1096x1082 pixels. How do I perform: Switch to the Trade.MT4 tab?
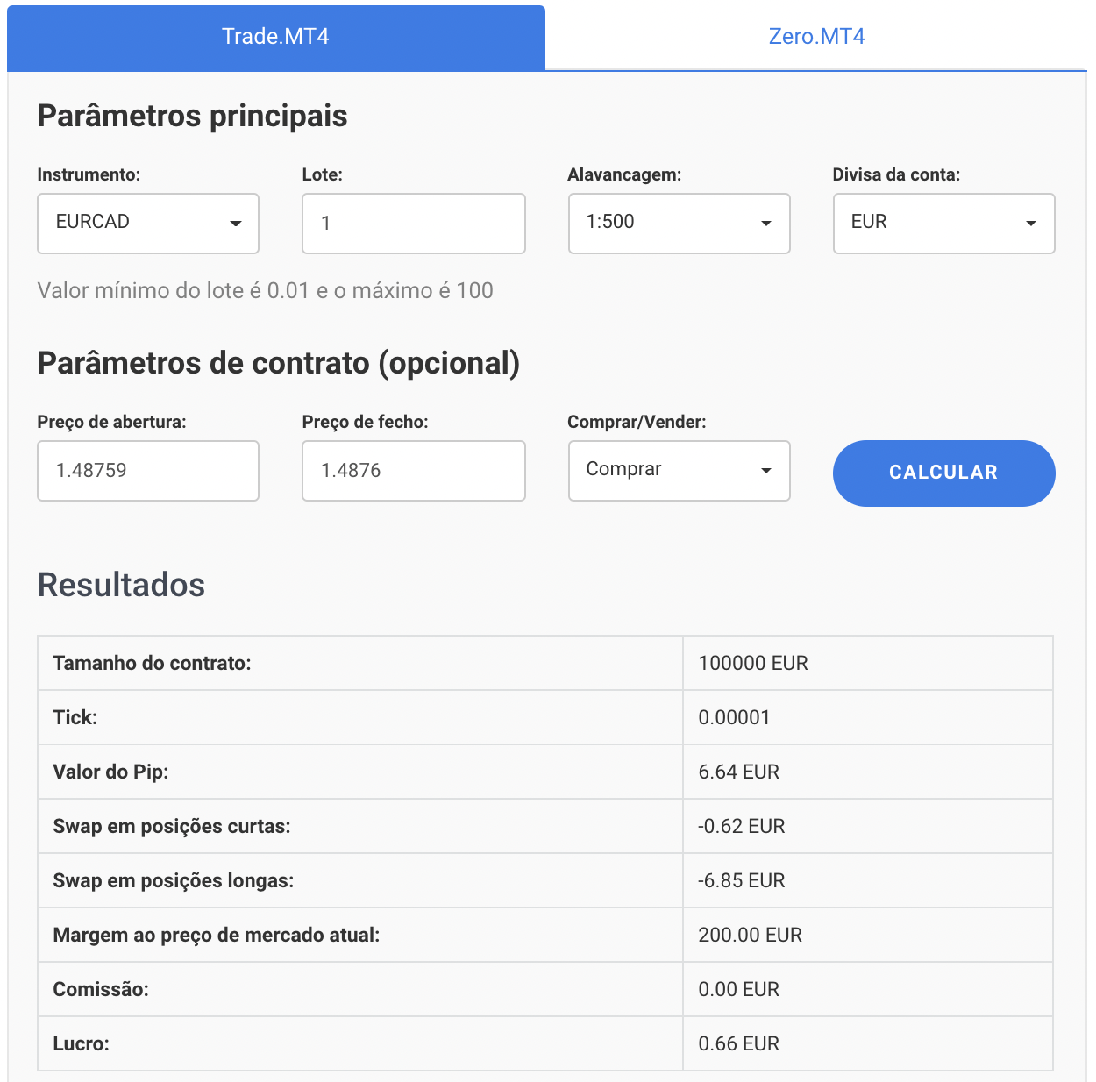pyautogui.click(x=275, y=37)
